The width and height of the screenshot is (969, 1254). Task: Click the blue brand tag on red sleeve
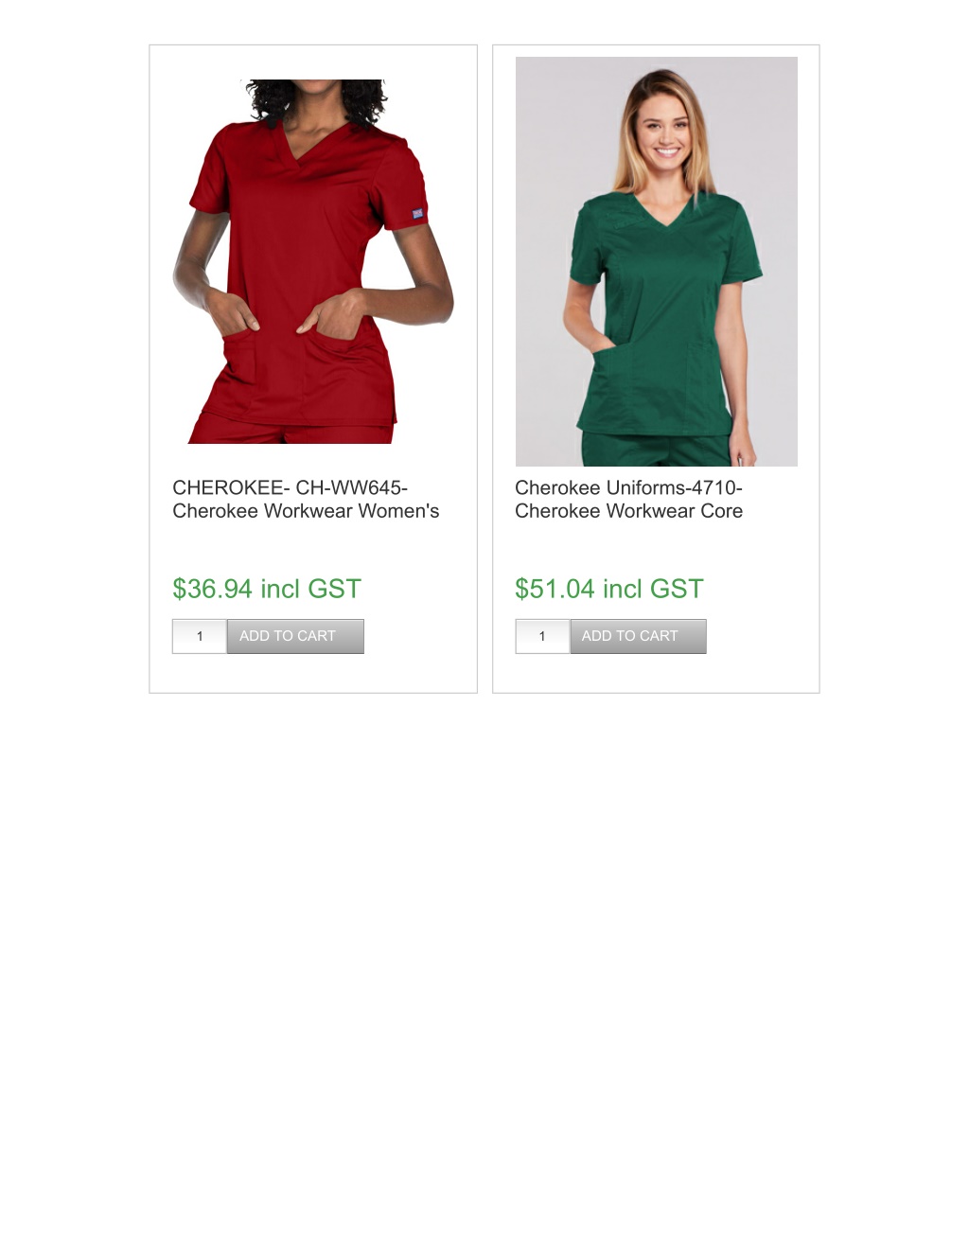[x=419, y=216]
